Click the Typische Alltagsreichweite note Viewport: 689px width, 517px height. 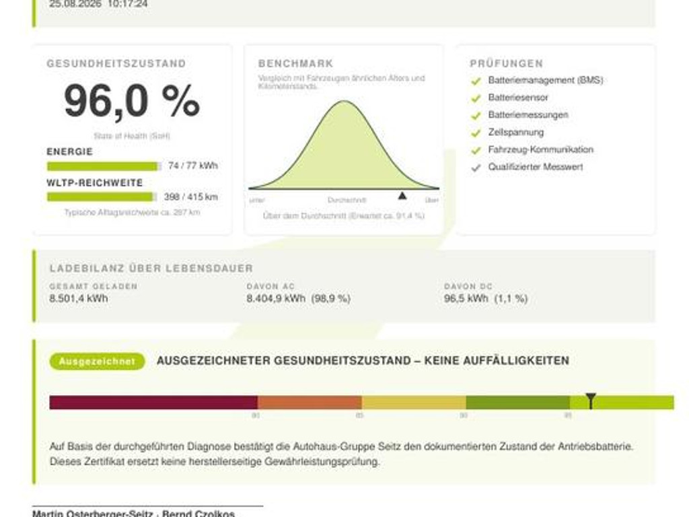pos(133,212)
